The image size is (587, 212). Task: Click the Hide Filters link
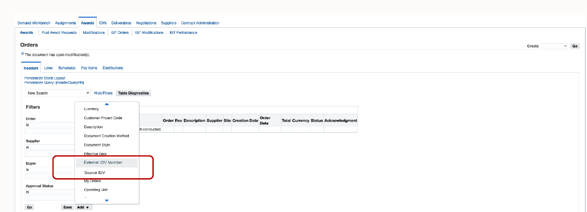pyautogui.click(x=103, y=93)
